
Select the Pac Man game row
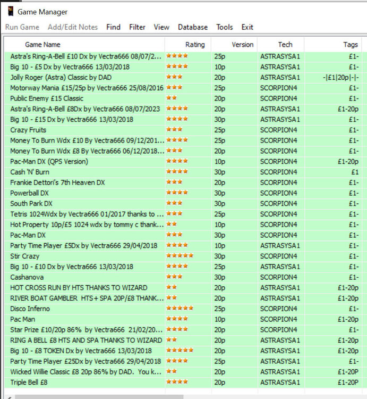[185, 319]
